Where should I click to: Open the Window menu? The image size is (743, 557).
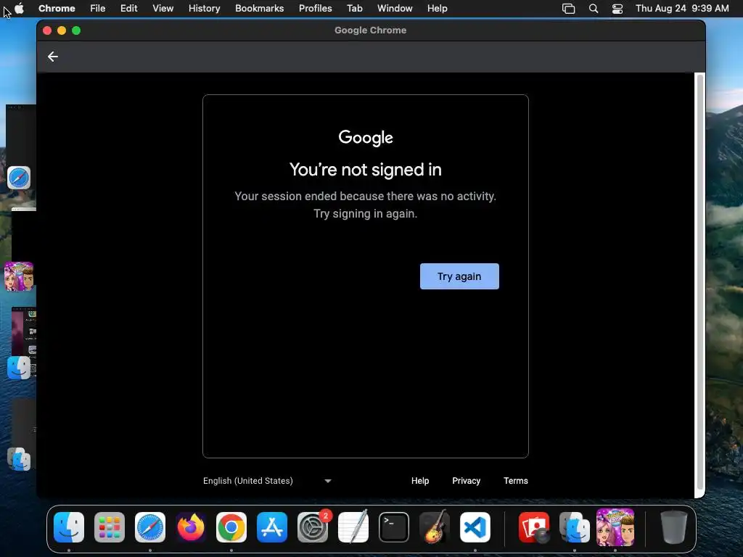(x=395, y=9)
